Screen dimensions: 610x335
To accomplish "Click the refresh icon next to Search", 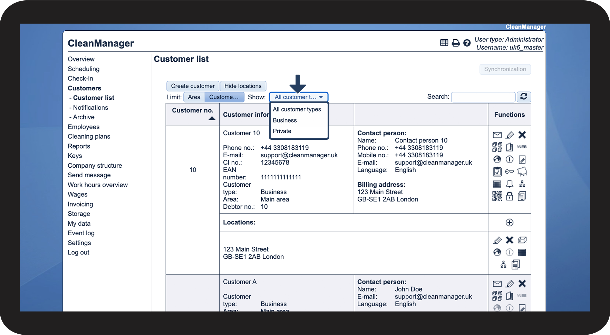I will pos(524,97).
